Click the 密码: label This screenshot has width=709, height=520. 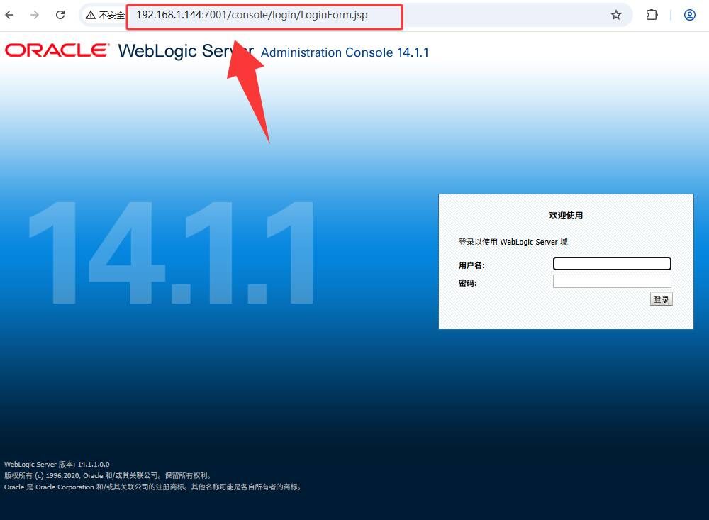coord(467,283)
